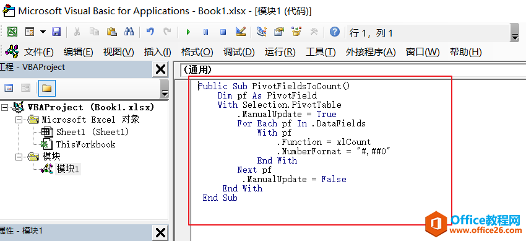Open the 帮助(H) menu
The height and width of the screenshot is (241, 526).
tap(465, 52)
